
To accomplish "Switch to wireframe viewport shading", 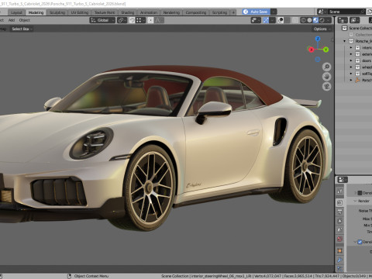I will 303,20.
